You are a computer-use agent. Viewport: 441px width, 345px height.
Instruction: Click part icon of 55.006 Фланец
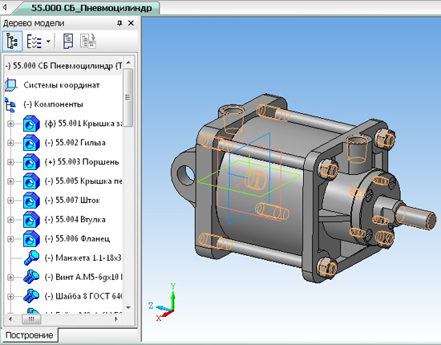click(31, 239)
